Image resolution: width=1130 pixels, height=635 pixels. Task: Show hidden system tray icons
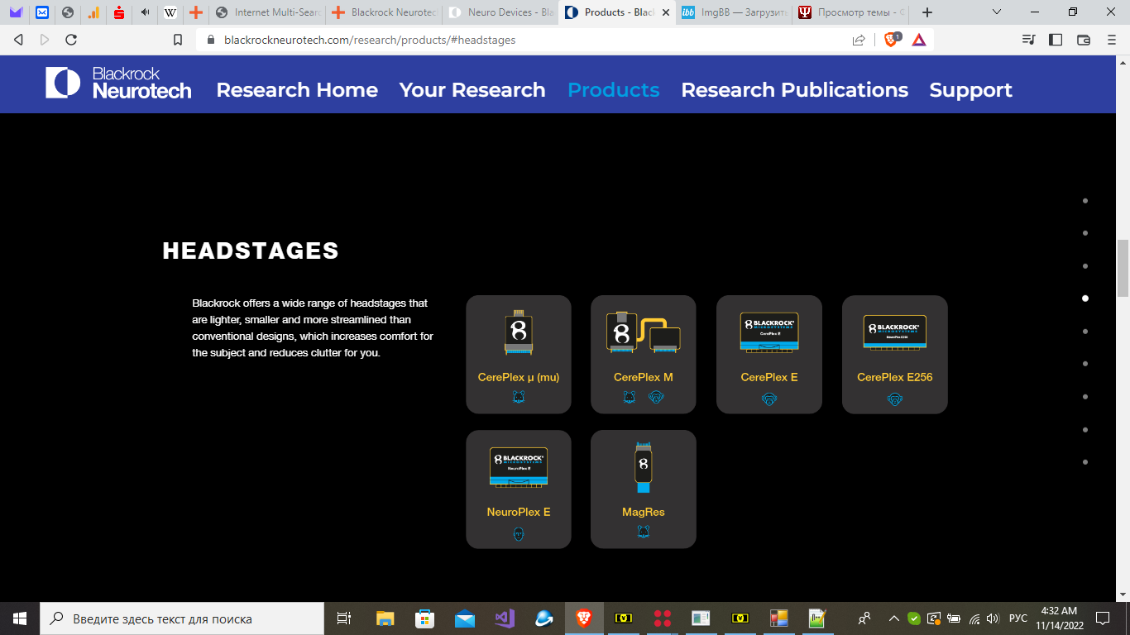tap(894, 618)
